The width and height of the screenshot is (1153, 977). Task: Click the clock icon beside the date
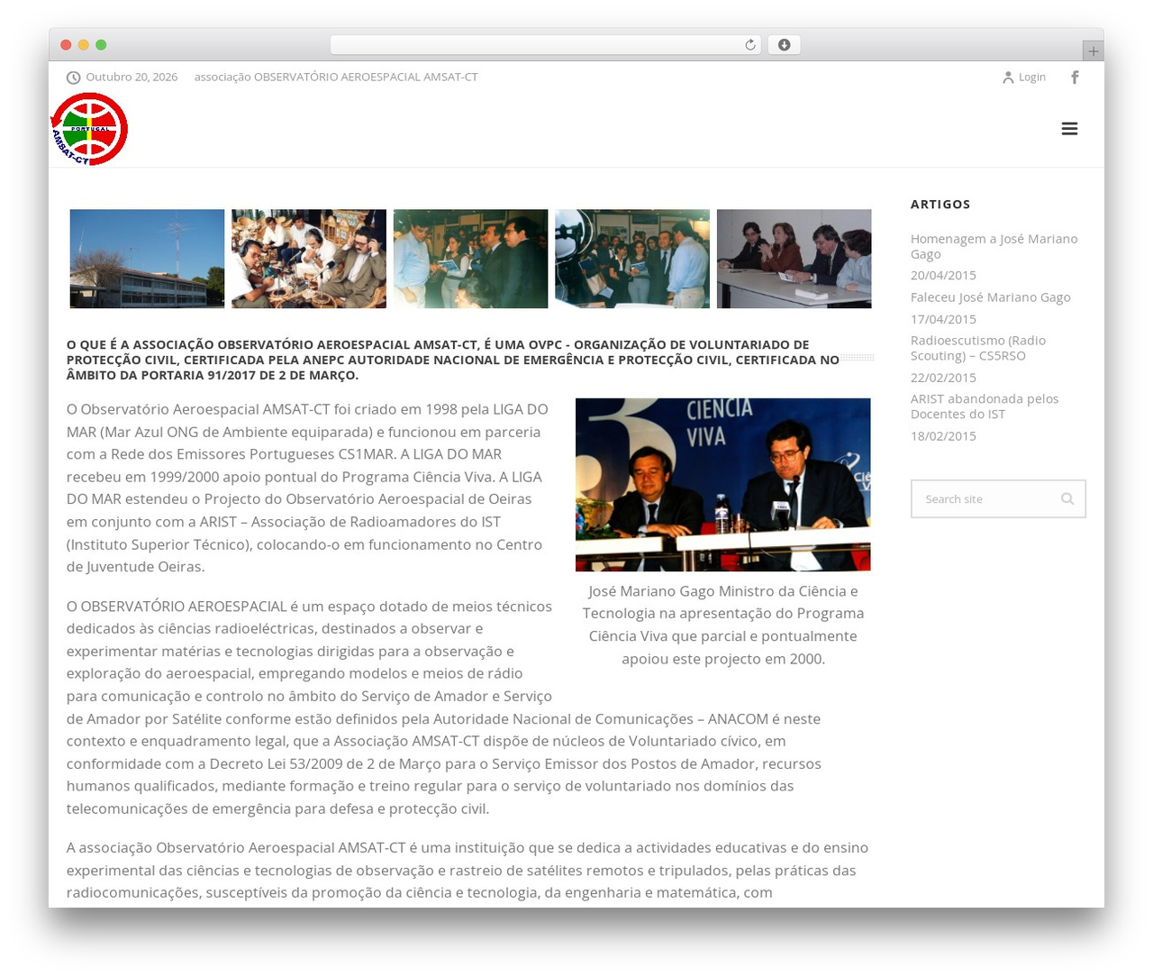74,78
